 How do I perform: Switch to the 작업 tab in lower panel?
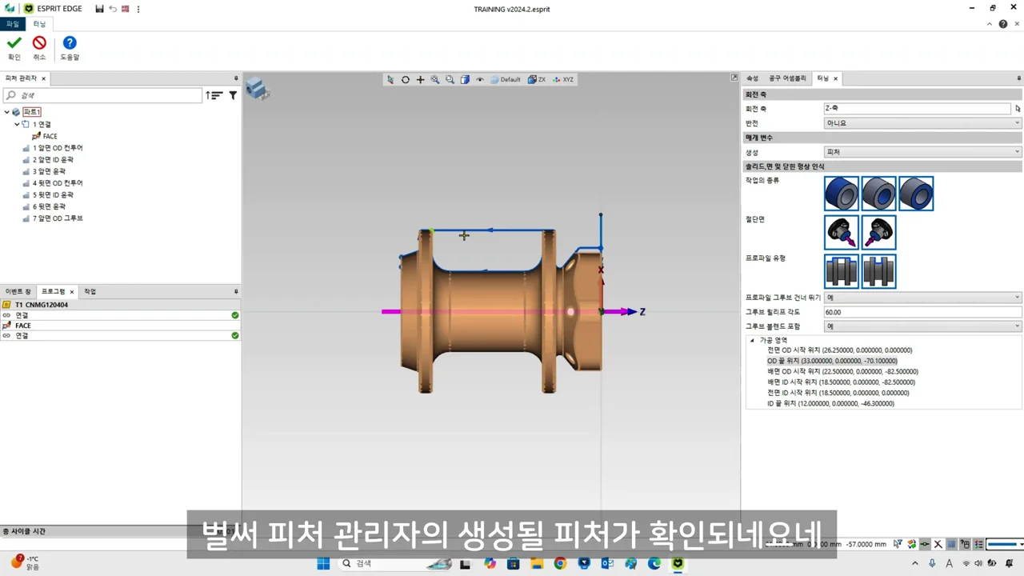click(x=90, y=292)
